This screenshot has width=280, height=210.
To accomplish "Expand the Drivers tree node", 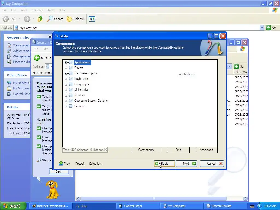I will pyautogui.click(x=66, y=68).
